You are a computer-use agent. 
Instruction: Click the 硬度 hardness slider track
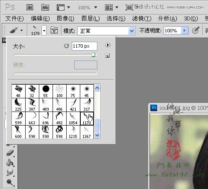tap(56, 74)
